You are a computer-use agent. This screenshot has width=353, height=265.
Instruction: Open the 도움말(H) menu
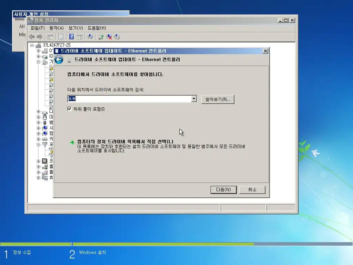pyautogui.click(x=97, y=28)
